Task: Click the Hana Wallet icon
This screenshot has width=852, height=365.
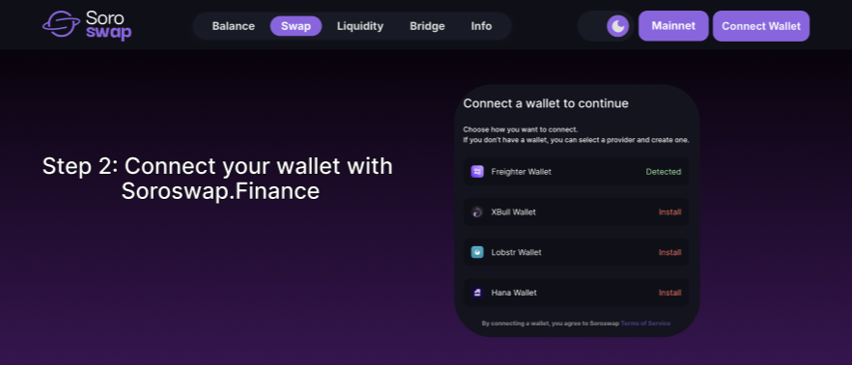Action: click(477, 293)
